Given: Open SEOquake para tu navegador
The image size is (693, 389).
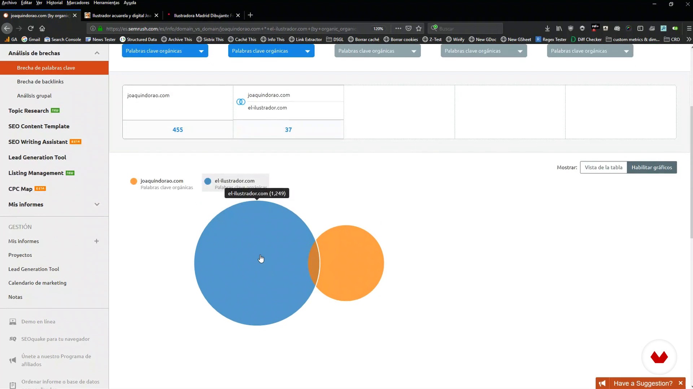Looking at the screenshot, I should point(55,339).
